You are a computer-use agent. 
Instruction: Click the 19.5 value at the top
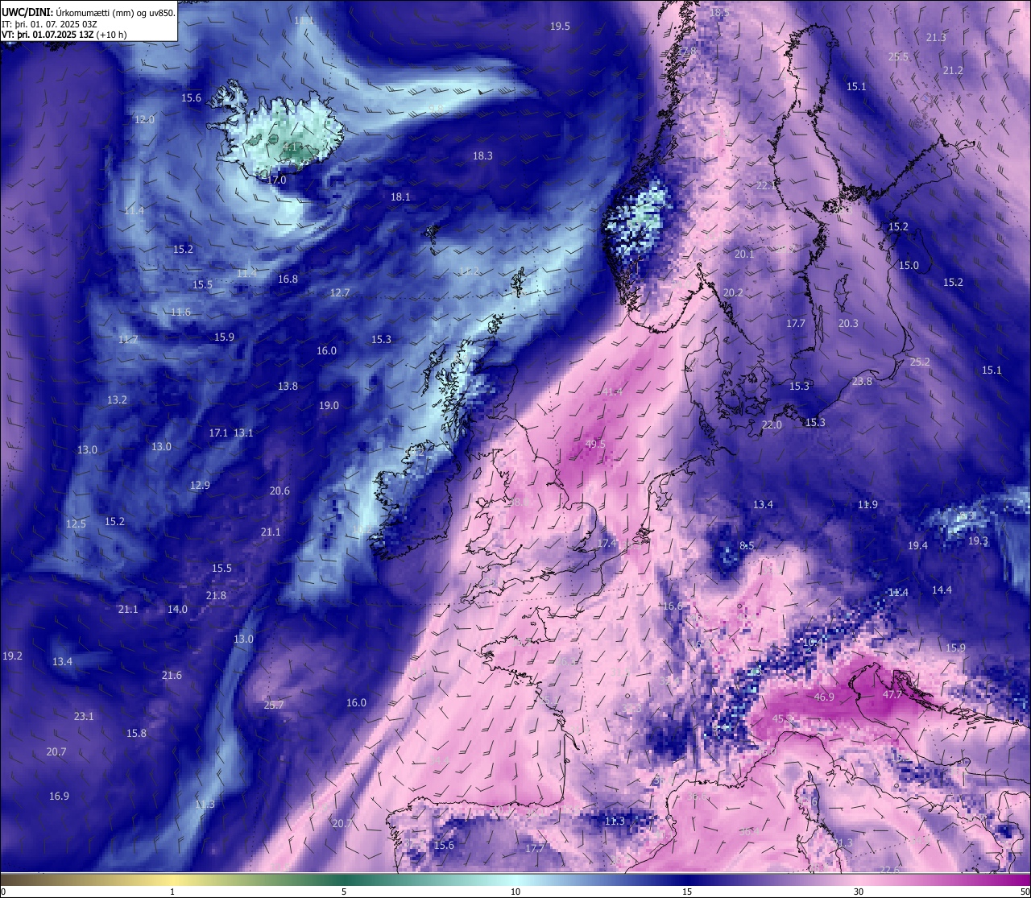[560, 26]
